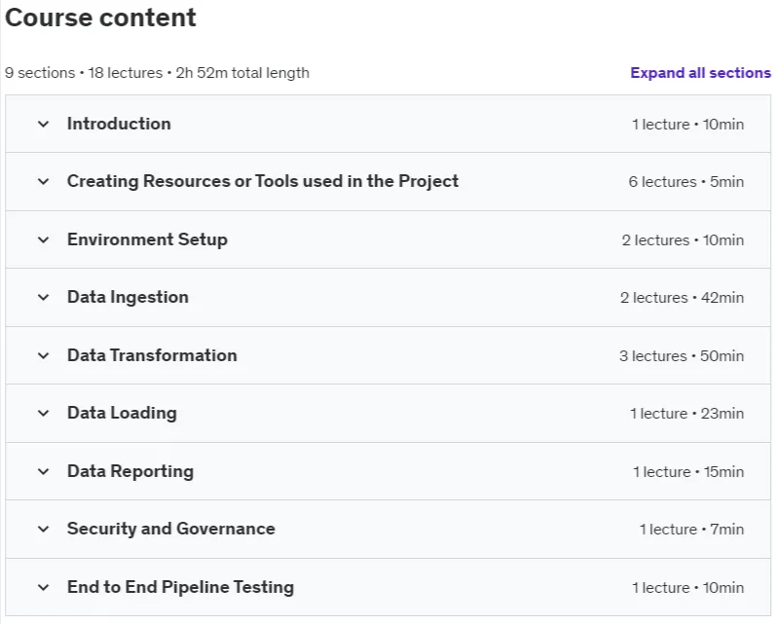777x624 pixels.
Task: Expand the End to End Pipeline Testing chevron
Action: pos(44,587)
